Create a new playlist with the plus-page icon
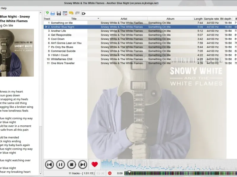The width and height of the screenshot is (237, 177). 47,13
